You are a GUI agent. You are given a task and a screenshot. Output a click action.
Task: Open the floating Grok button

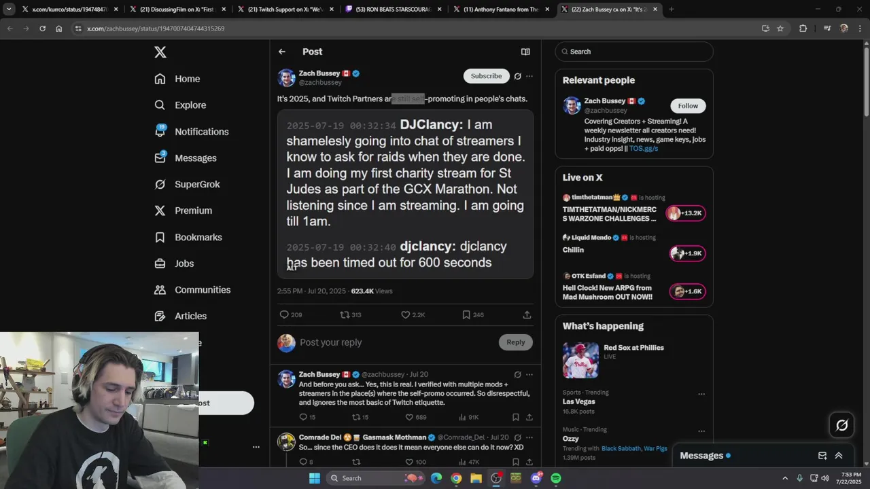click(841, 425)
